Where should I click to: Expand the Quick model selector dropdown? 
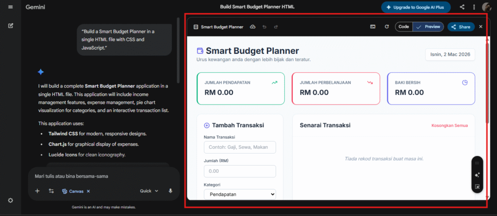pyautogui.click(x=149, y=191)
